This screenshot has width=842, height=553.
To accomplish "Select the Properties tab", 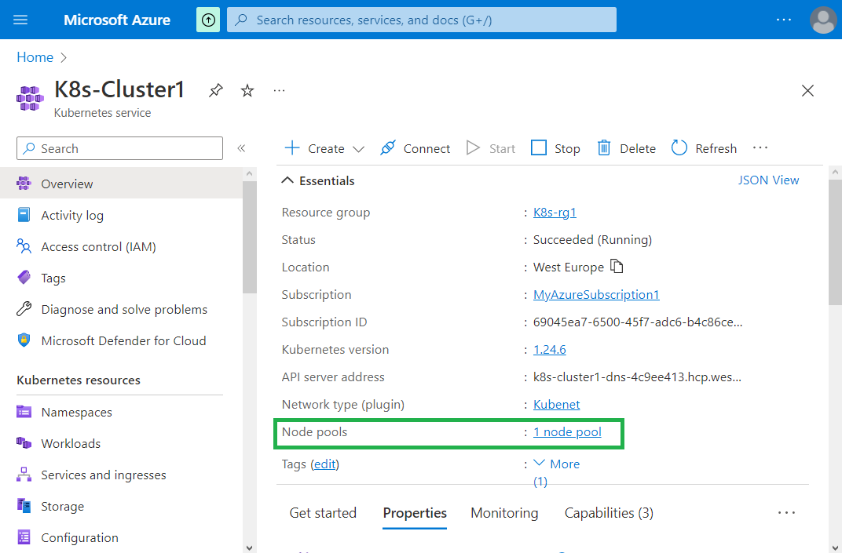I will (x=415, y=513).
